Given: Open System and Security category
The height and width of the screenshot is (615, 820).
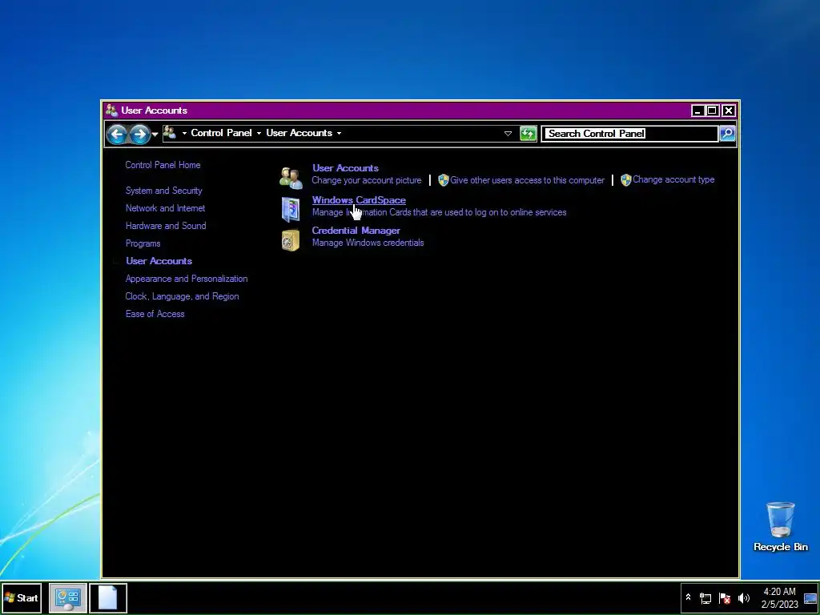Looking at the screenshot, I should [x=163, y=191].
